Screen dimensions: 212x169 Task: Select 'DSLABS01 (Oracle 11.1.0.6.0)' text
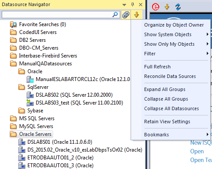(60, 142)
